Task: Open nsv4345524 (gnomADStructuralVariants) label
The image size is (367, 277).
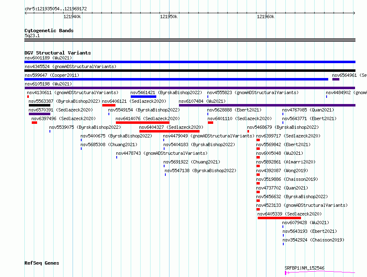Action: point(71,66)
